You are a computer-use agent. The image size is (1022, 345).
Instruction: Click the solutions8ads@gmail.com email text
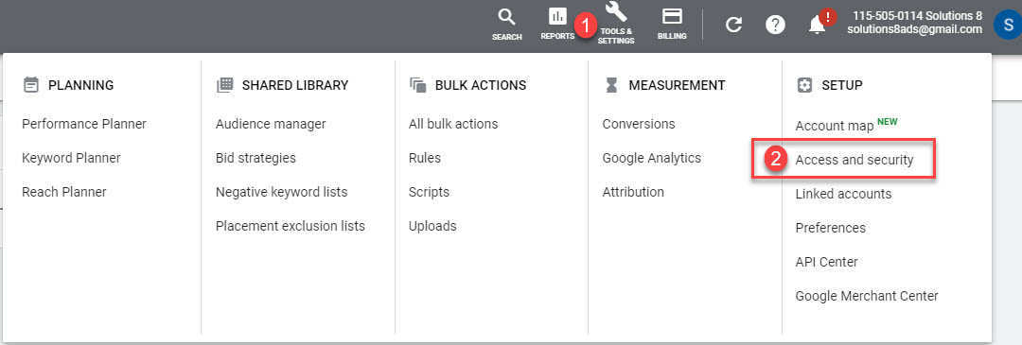pos(914,30)
